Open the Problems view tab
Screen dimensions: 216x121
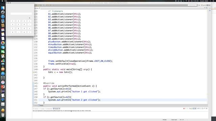(x=36, y=109)
